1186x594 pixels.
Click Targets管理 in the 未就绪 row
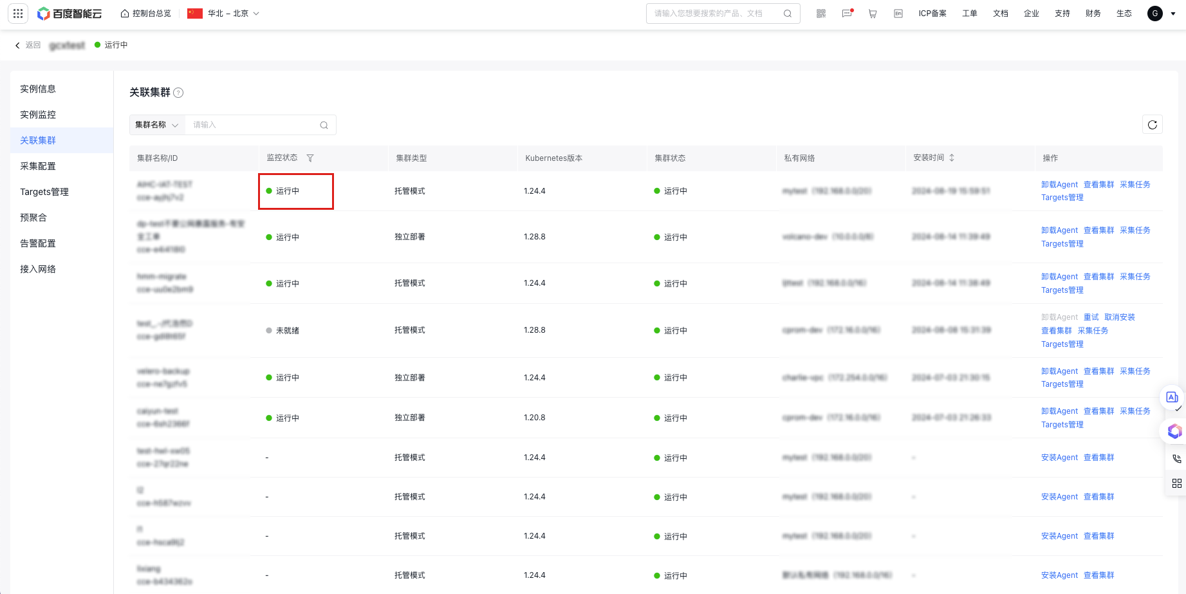pos(1062,344)
